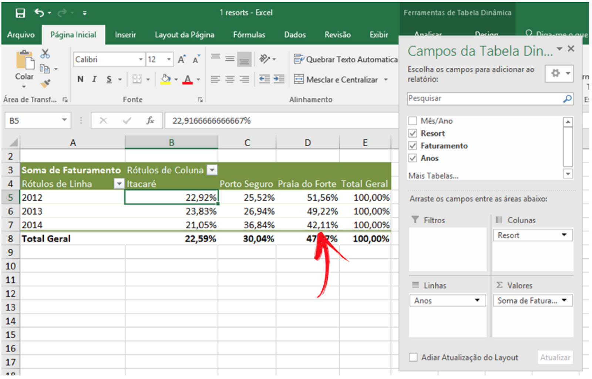
Task: Toggle underline with the S icon
Action: pyautogui.click(x=109, y=79)
